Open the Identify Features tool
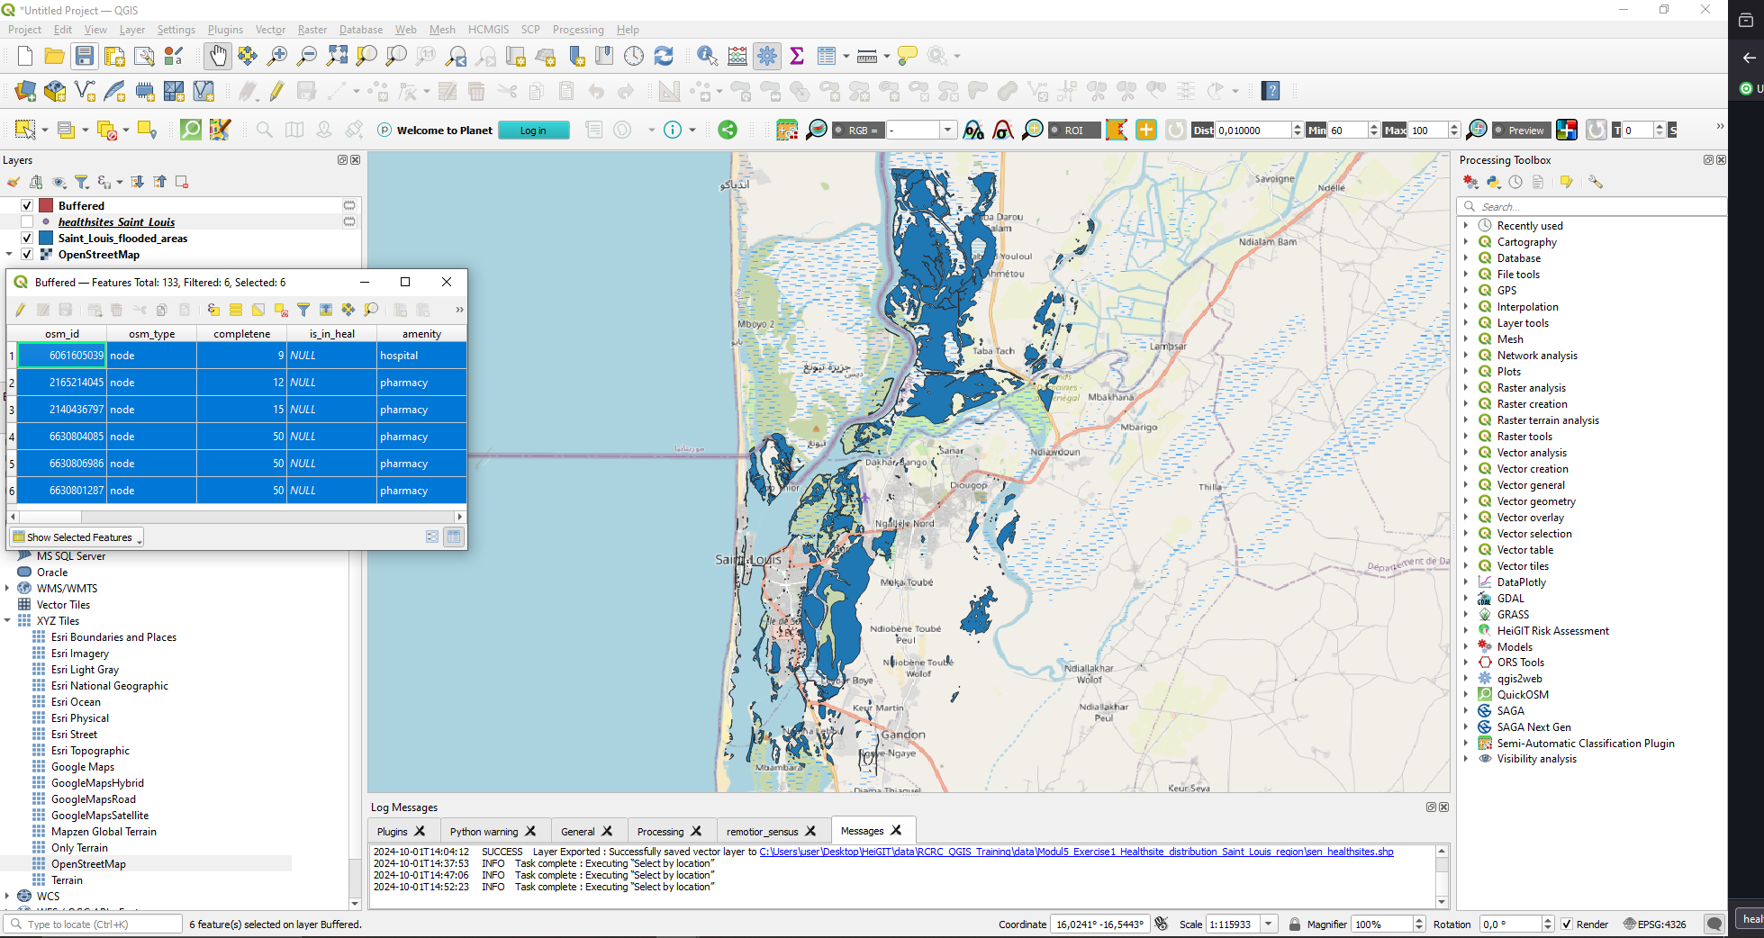This screenshot has height=938, width=1764. (707, 56)
